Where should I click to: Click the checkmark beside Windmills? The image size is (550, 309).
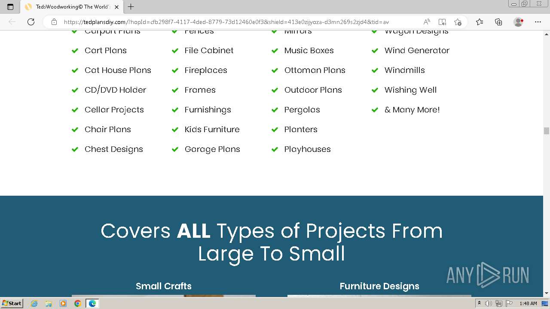(x=375, y=70)
